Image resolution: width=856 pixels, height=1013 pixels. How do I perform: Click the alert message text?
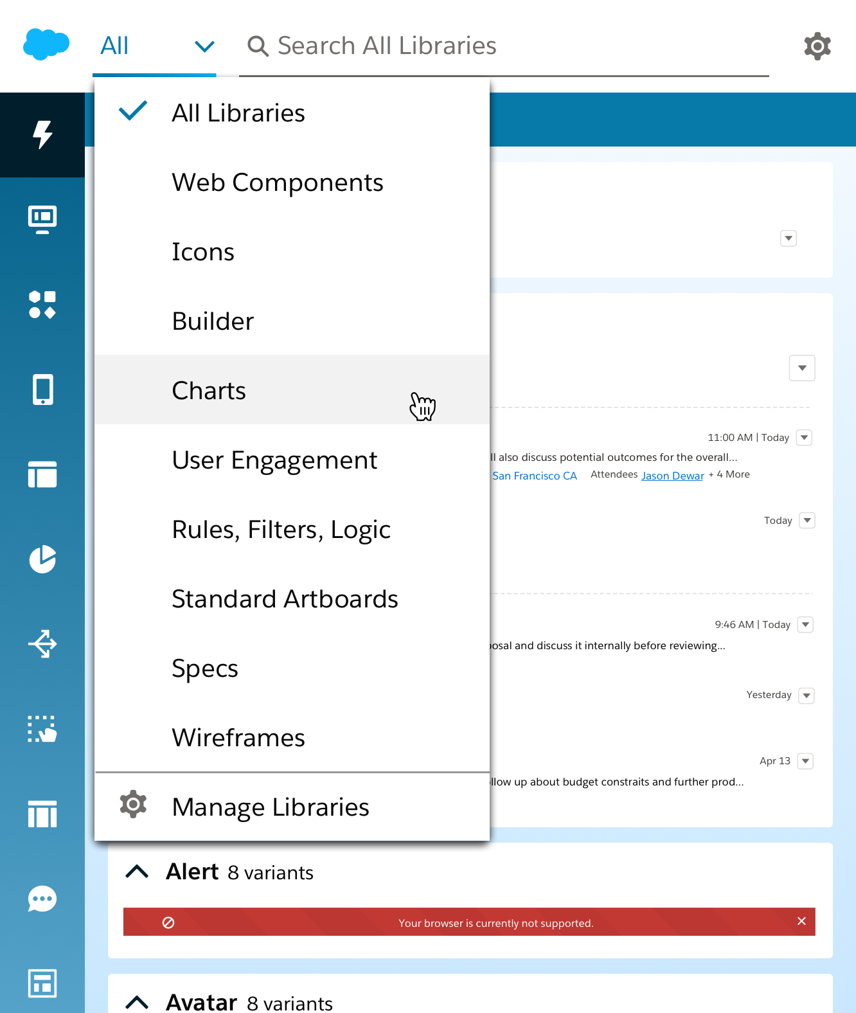(x=495, y=923)
